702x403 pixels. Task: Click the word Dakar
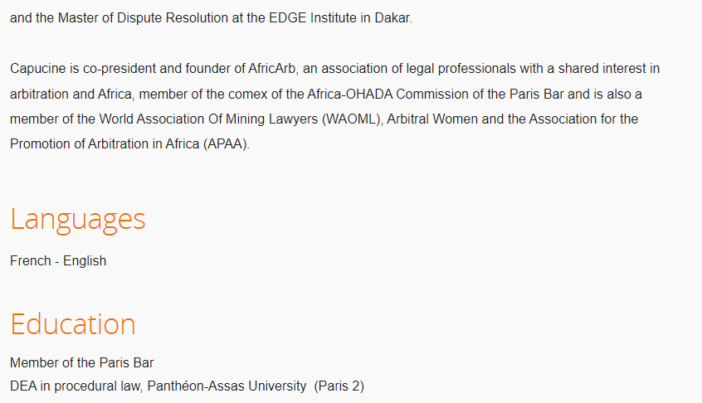click(x=392, y=18)
